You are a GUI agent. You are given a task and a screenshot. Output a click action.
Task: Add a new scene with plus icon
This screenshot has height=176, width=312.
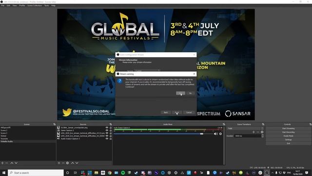[2, 163]
